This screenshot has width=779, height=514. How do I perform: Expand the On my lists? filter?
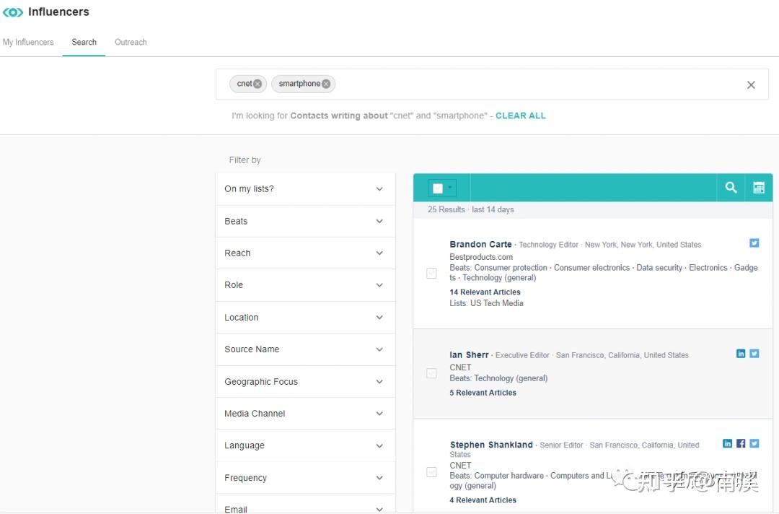point(305,189)
